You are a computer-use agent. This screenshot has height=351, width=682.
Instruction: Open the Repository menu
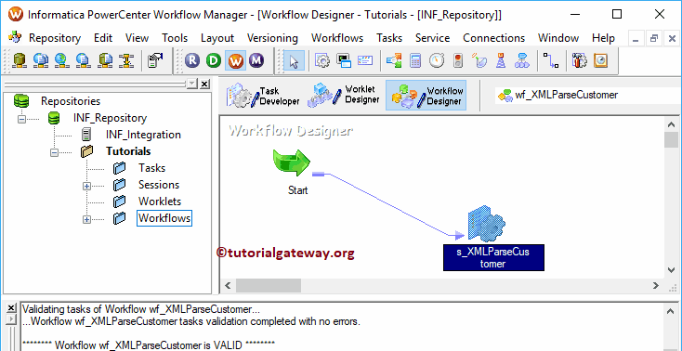coord(55,38)
